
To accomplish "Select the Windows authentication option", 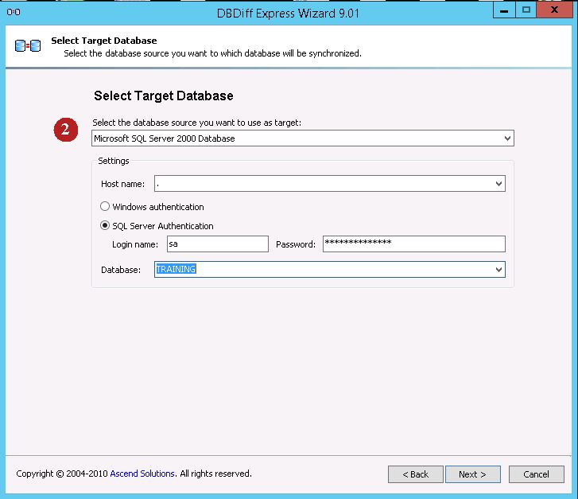I will click(x=105, y=207).
